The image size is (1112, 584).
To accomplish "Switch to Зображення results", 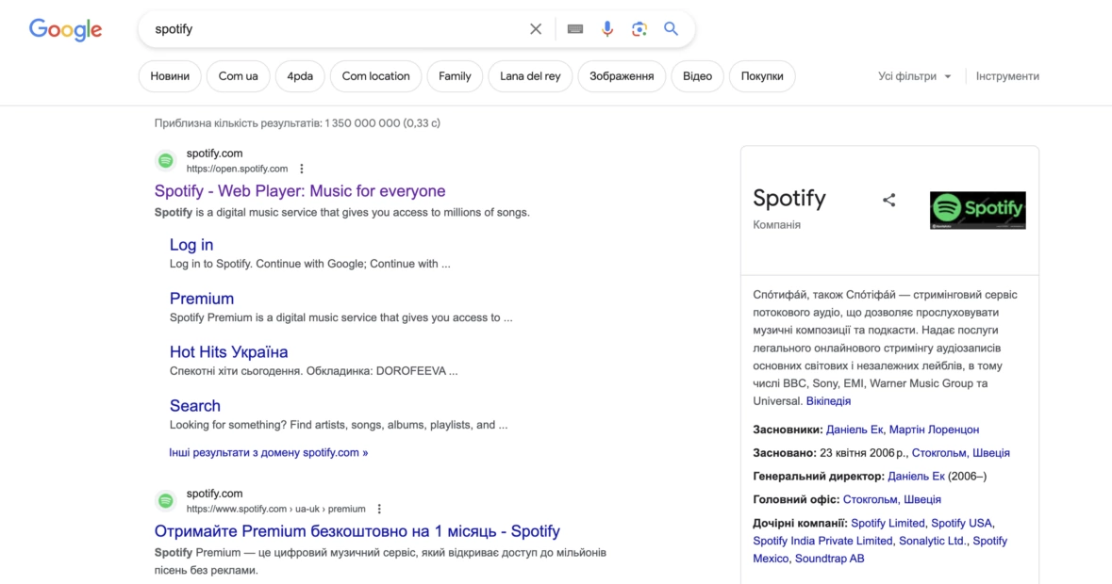I will click(x=622, y=76).
